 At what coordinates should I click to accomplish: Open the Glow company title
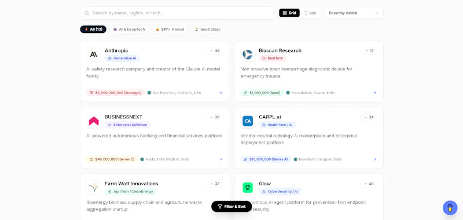pos(265,184)
